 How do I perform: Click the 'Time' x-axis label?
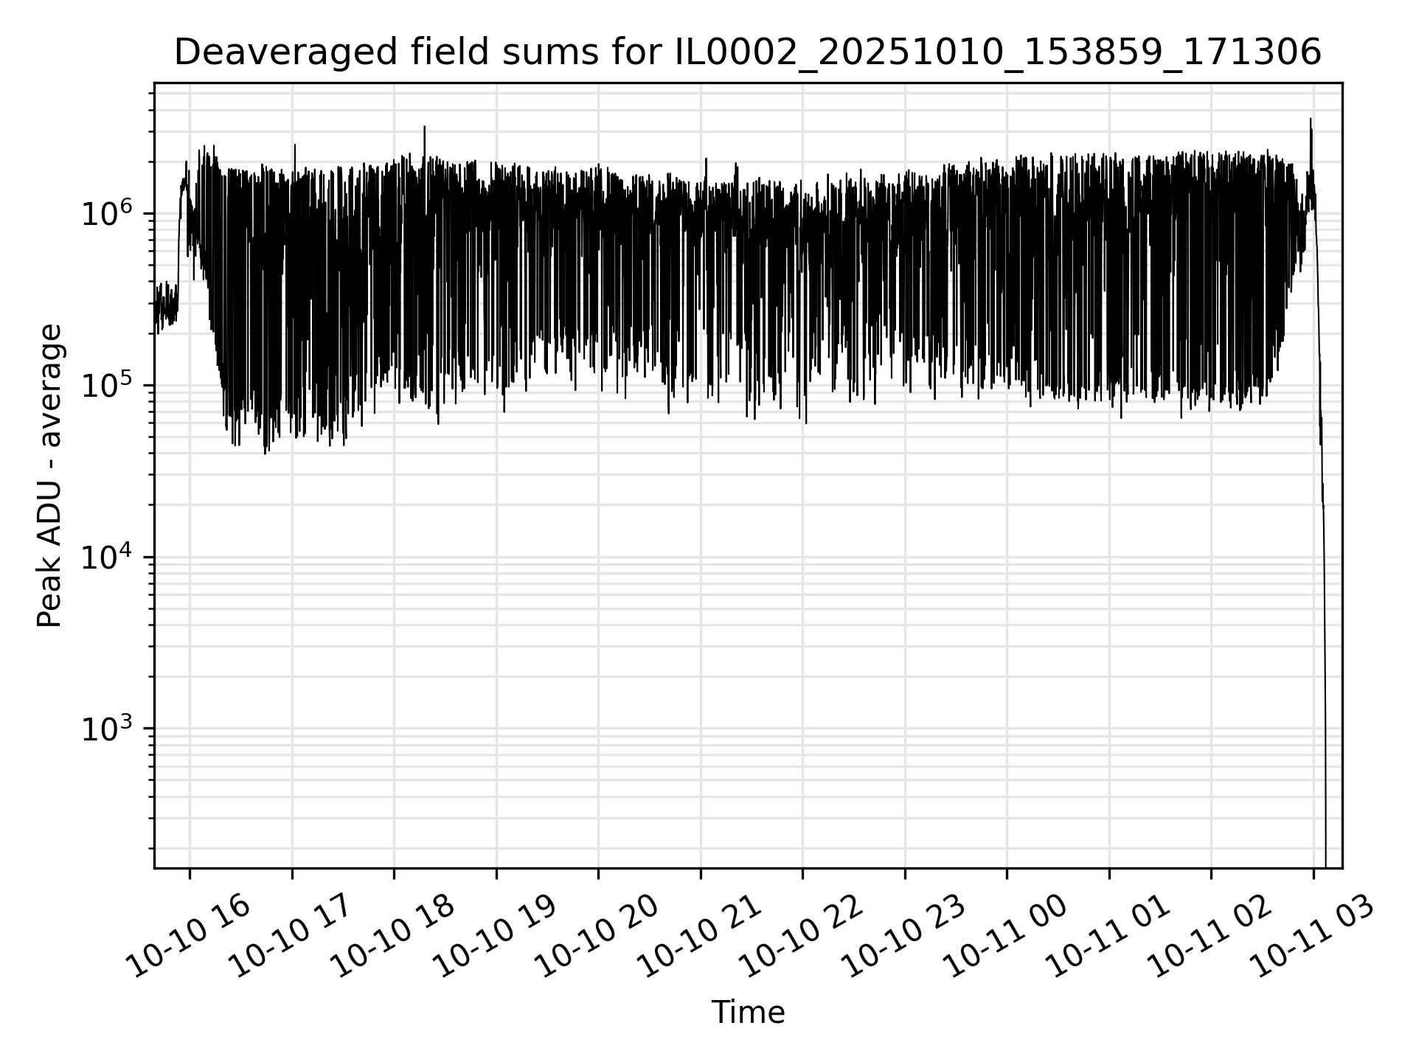[x=747, y=1013]
